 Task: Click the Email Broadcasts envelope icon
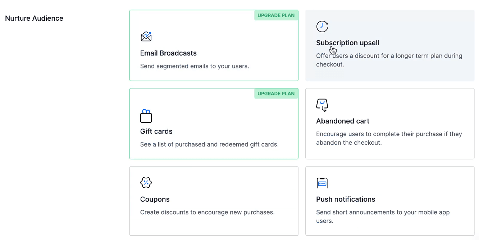tap(146, 36)
